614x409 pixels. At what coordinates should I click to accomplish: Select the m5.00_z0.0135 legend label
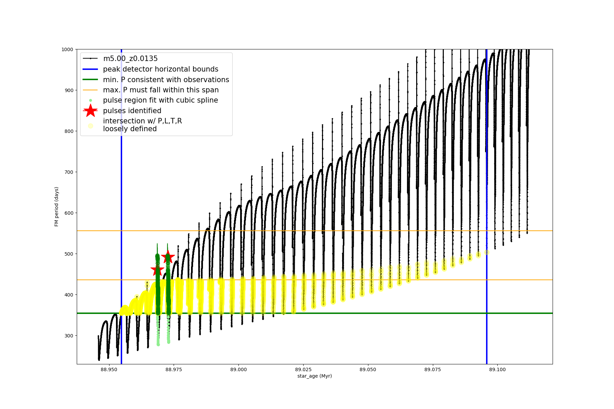click(130, 59)
